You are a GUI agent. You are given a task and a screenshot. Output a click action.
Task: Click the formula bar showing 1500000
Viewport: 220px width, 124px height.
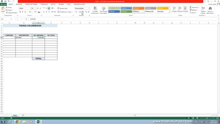click(123, 19)
